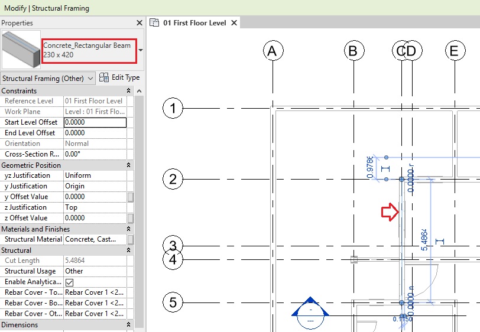The image size is (480, 332).
Task: Click the small button beside y Offset Value
Action: tap(131, 197)
